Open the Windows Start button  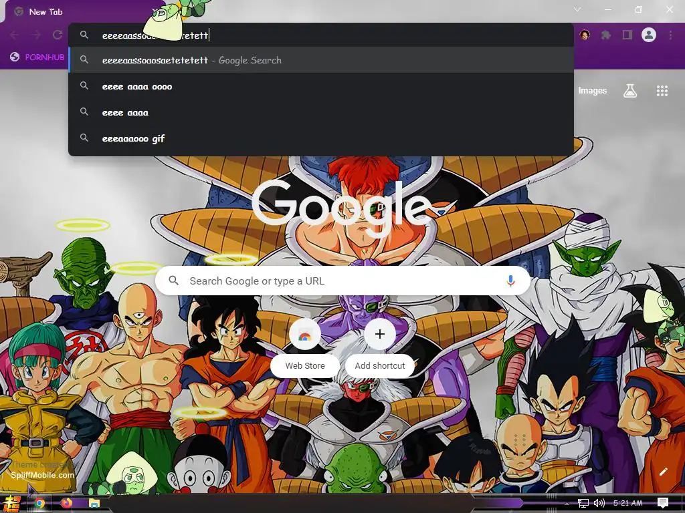point(12,504)
